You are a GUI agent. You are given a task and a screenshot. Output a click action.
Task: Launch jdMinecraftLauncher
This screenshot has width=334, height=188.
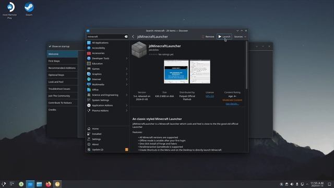point(224,37)
